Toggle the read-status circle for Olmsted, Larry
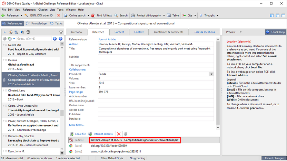 (6, 90)
